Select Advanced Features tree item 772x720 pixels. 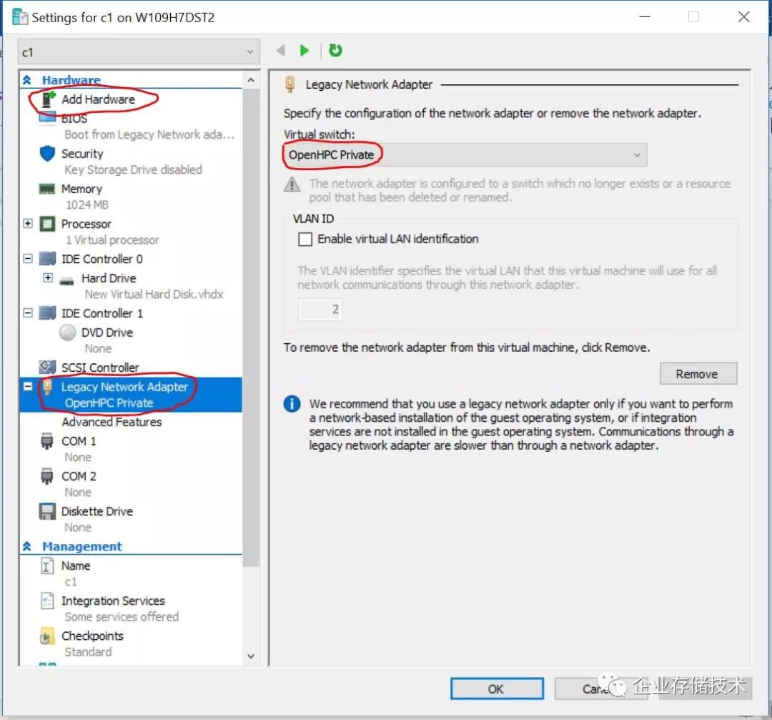pyautogui.click(x=112, y=422)
